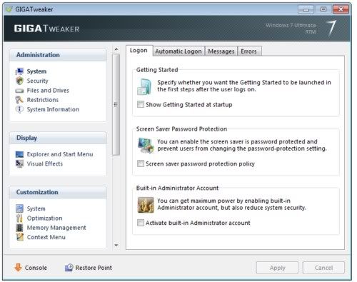357x282 pixels.
Task: Open the Console link
Action: pos(36,268)
